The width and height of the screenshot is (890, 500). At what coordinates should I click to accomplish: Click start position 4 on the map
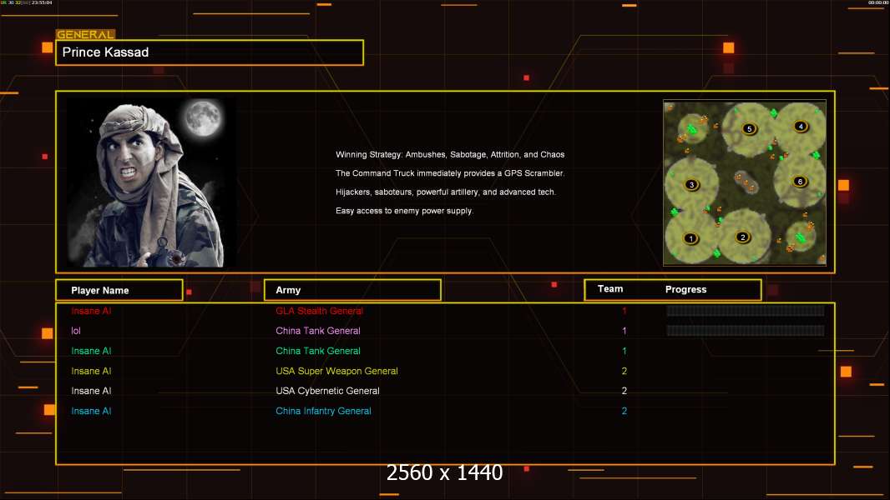pos(801,127)
